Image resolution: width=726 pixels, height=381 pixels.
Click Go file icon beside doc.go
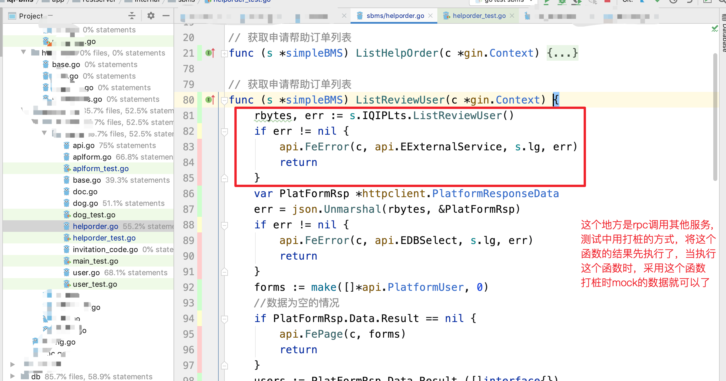tap(67, 191)
